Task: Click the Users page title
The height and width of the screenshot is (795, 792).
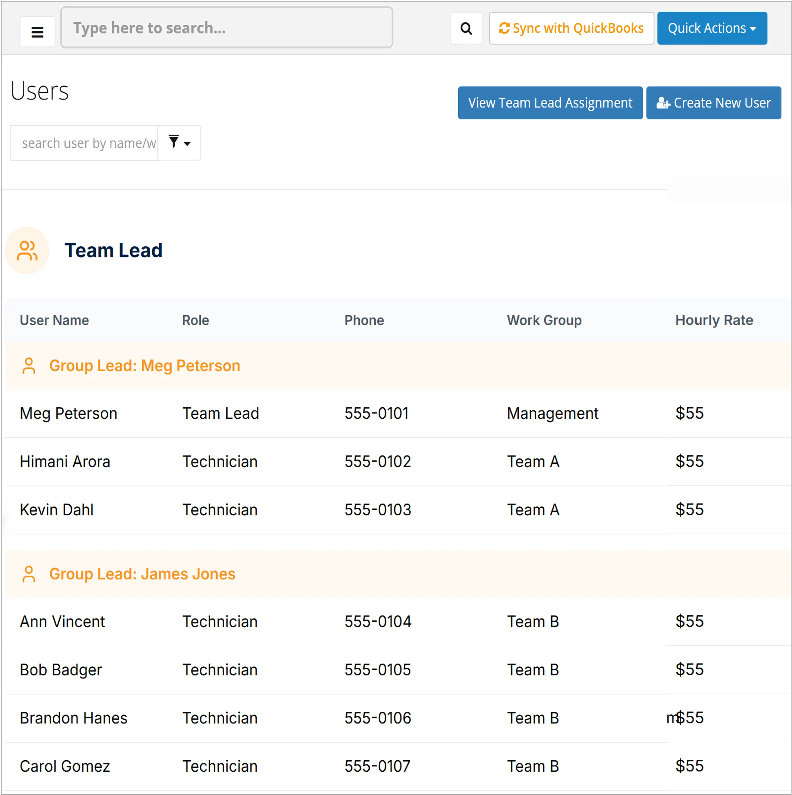Action: click(x=40, y=91)
